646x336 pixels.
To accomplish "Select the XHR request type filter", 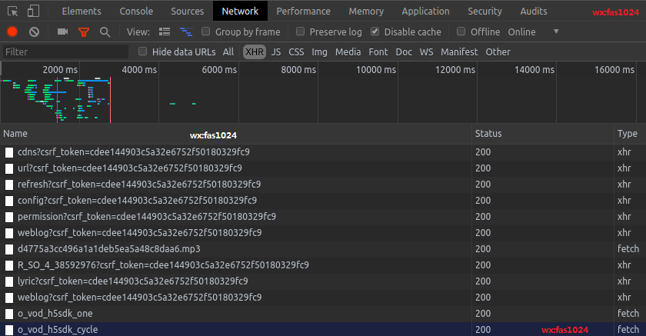I will tap(255, 52).
